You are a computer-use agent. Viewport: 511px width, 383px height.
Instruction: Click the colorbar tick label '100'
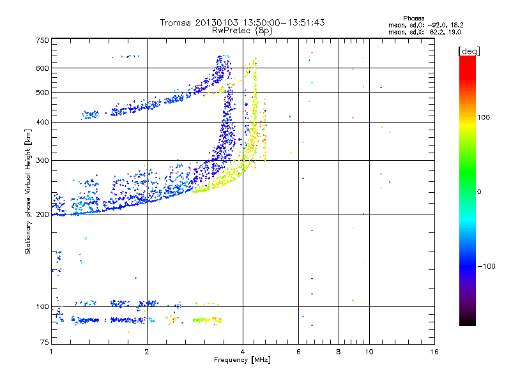[x=484, y=117]
